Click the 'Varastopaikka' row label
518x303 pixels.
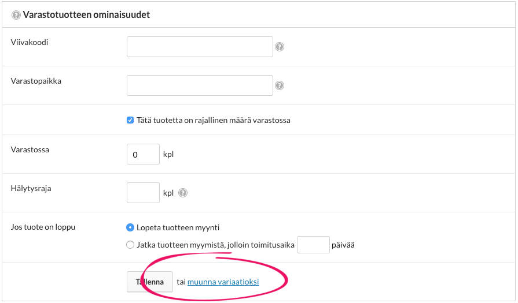tap(36, 81)
